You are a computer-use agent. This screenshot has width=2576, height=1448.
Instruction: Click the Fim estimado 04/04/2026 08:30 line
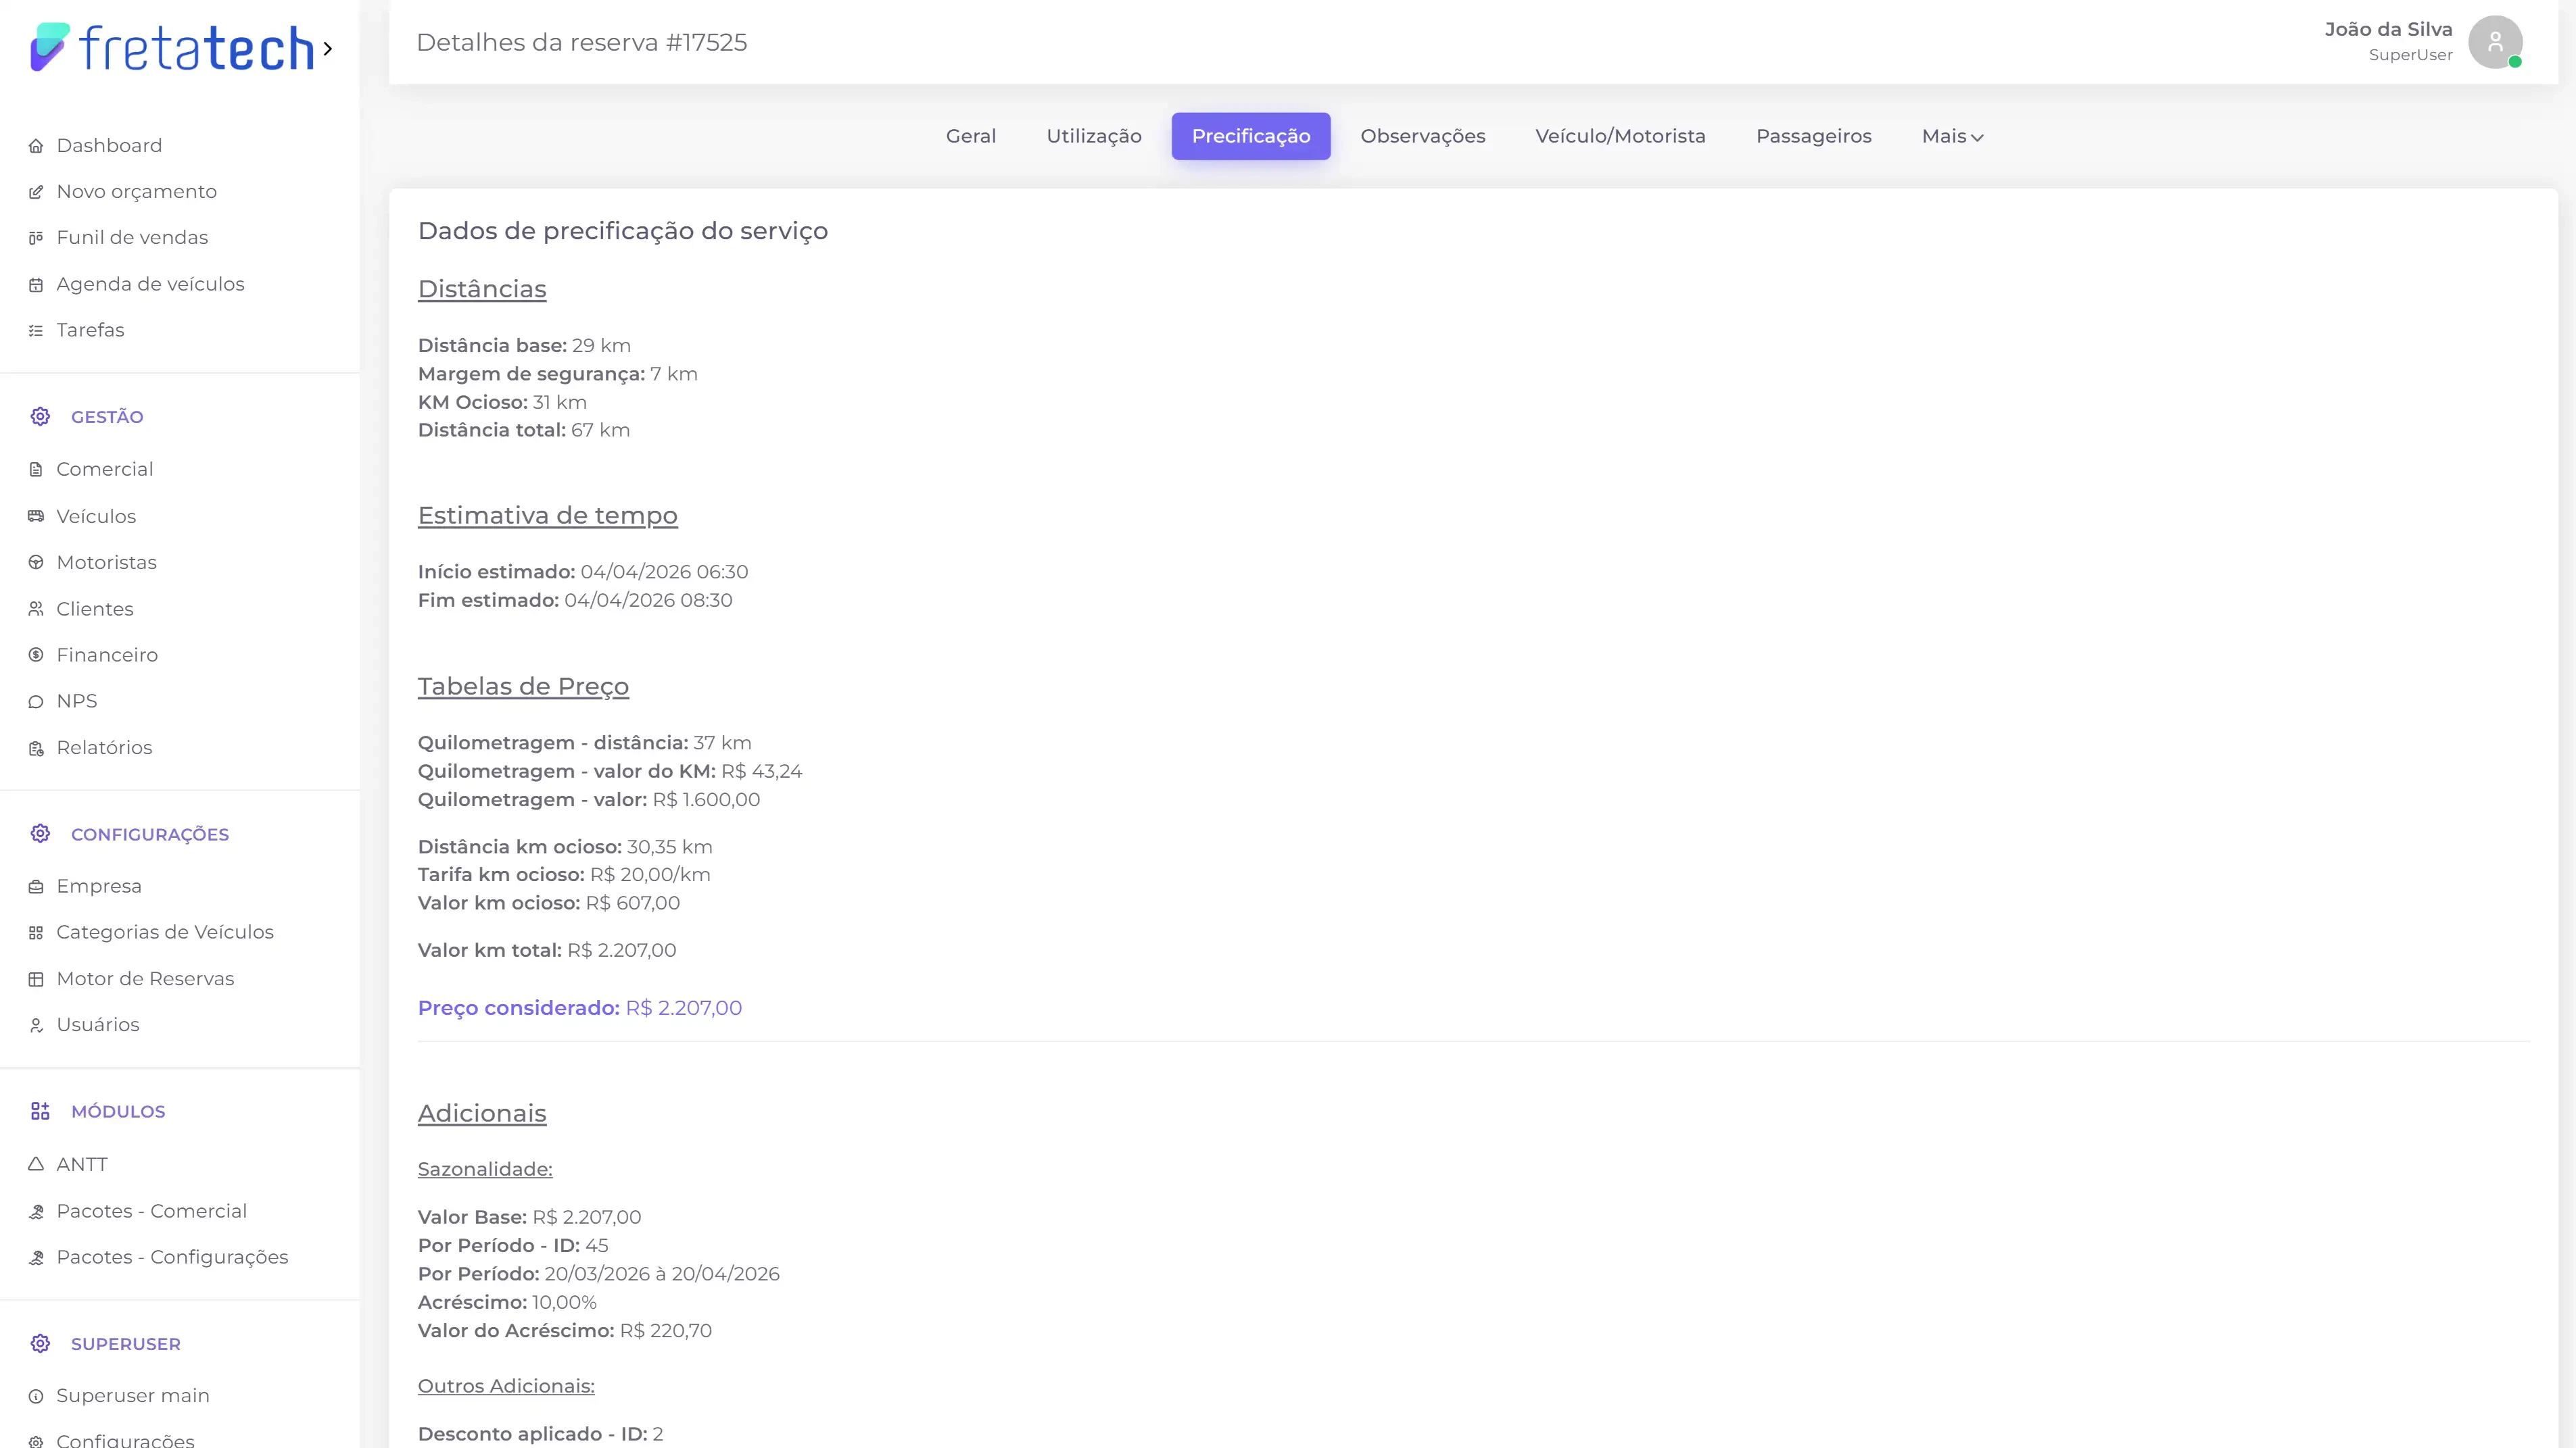[x=575, y=601]
